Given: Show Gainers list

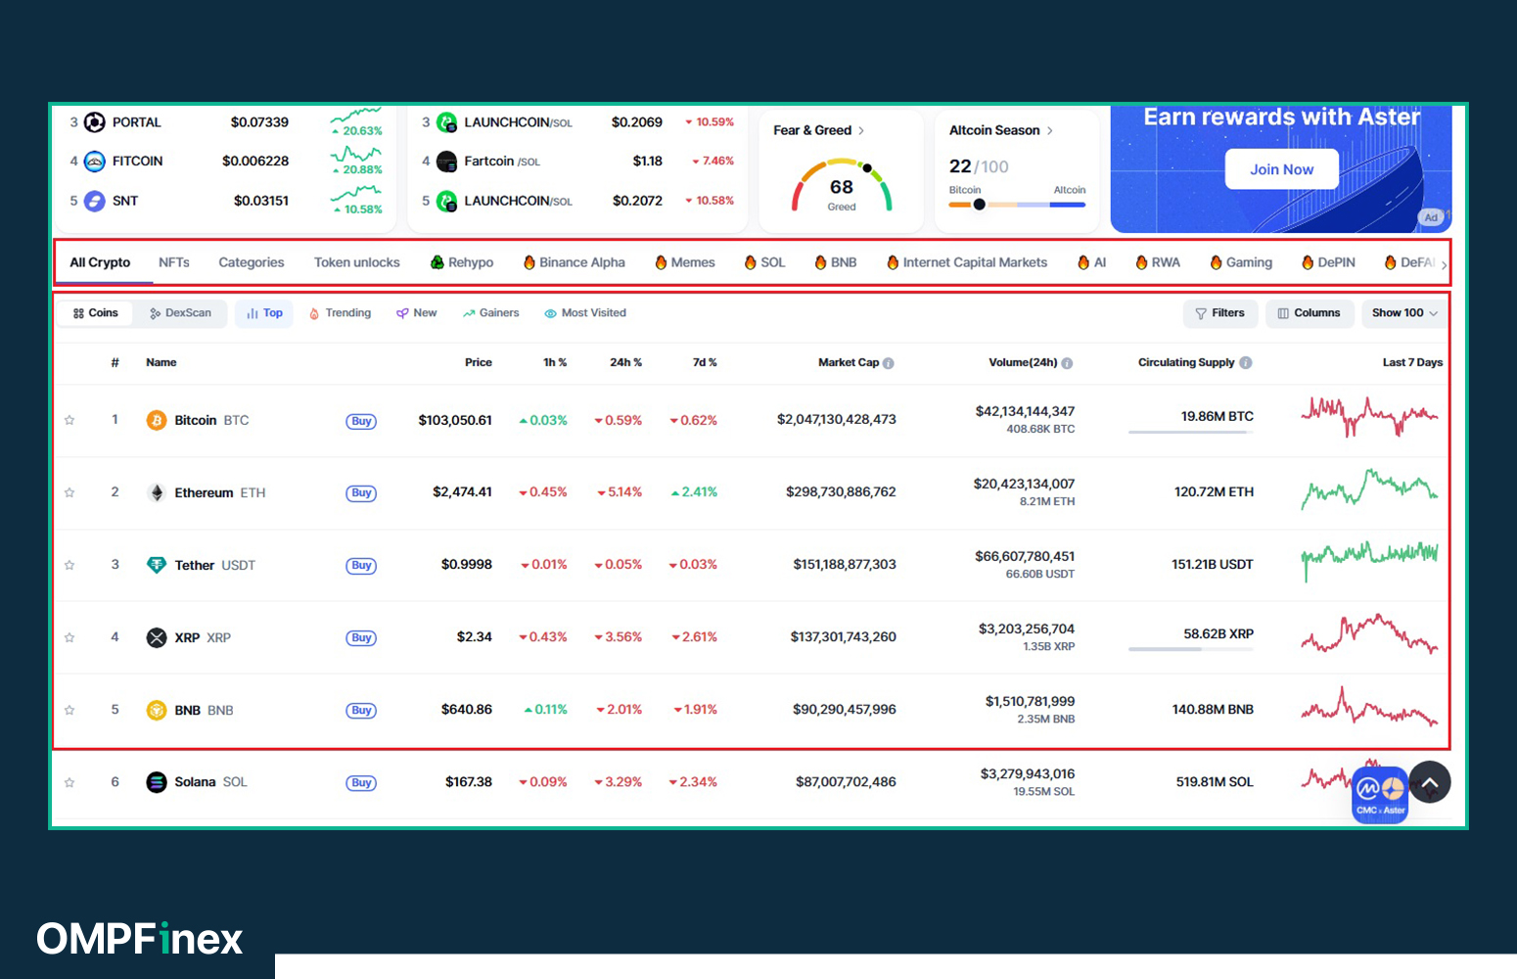Looking at the screenshot, I should click(x=491, y=313).
